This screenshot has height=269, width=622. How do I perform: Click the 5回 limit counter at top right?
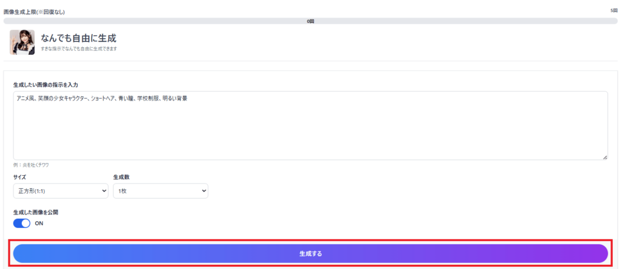click(x=614, y=11)
